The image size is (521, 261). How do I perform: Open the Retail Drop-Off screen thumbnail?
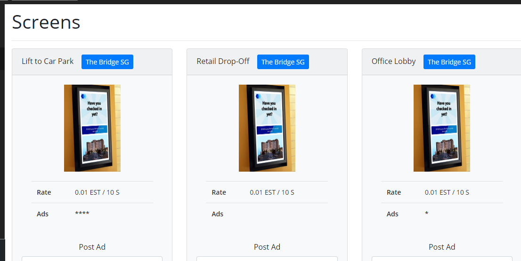[267, 128]
